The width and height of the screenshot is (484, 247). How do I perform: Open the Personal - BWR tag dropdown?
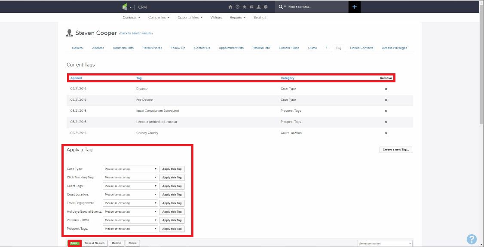[130, 220]
